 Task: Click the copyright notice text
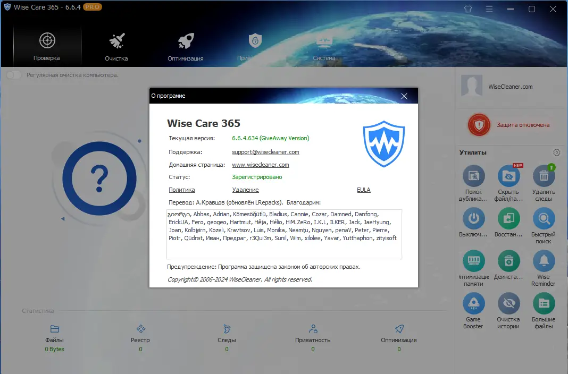tap(240, 279)
